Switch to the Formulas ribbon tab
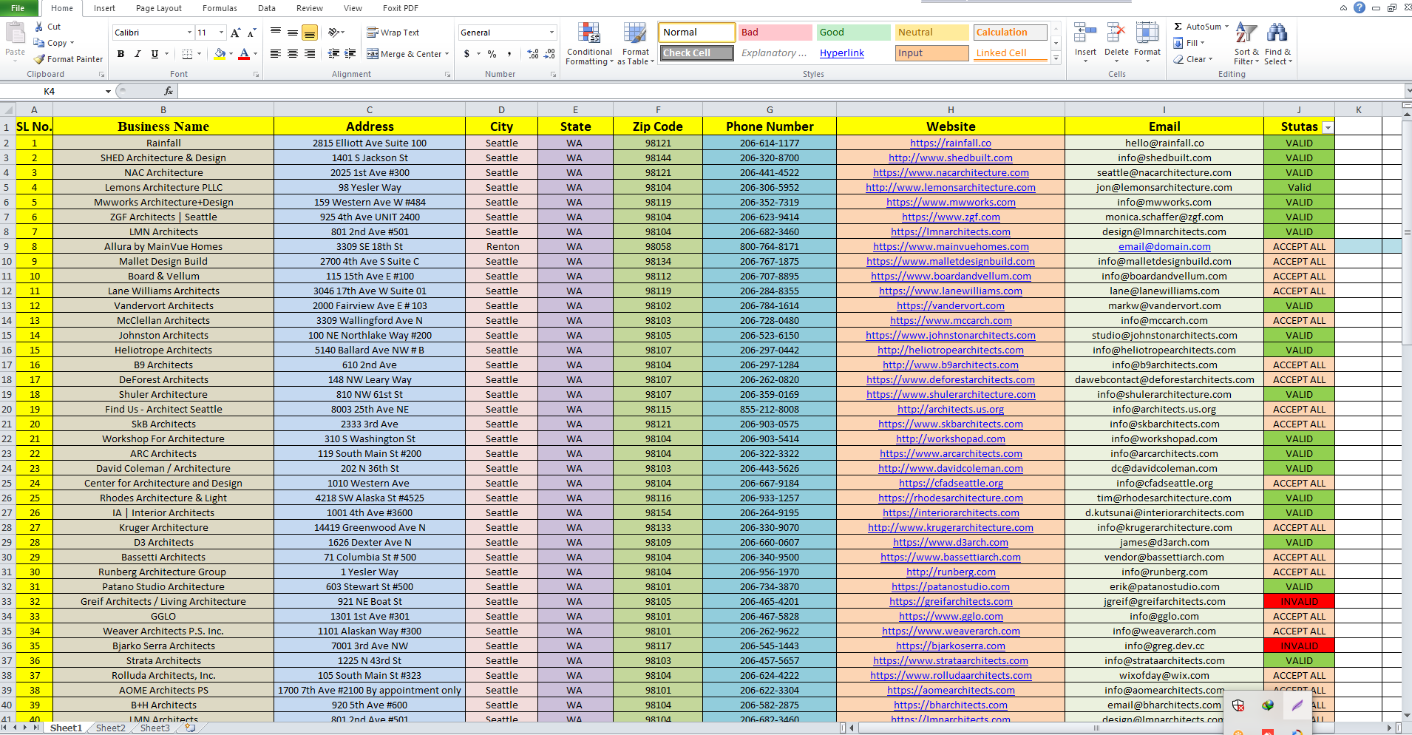 pyautogui.click(x=220, y=8)
